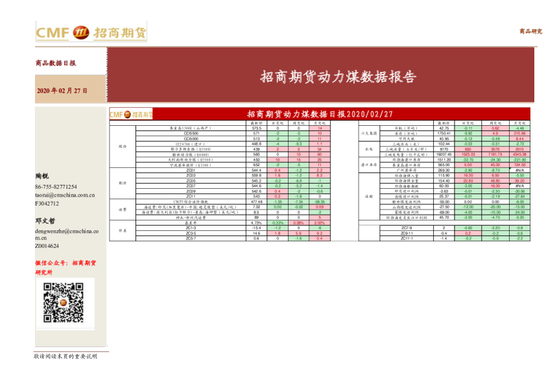Click the date 2020年02月27日 box
Viewport: 546px width, 386px height.
(x=62, y=90)
